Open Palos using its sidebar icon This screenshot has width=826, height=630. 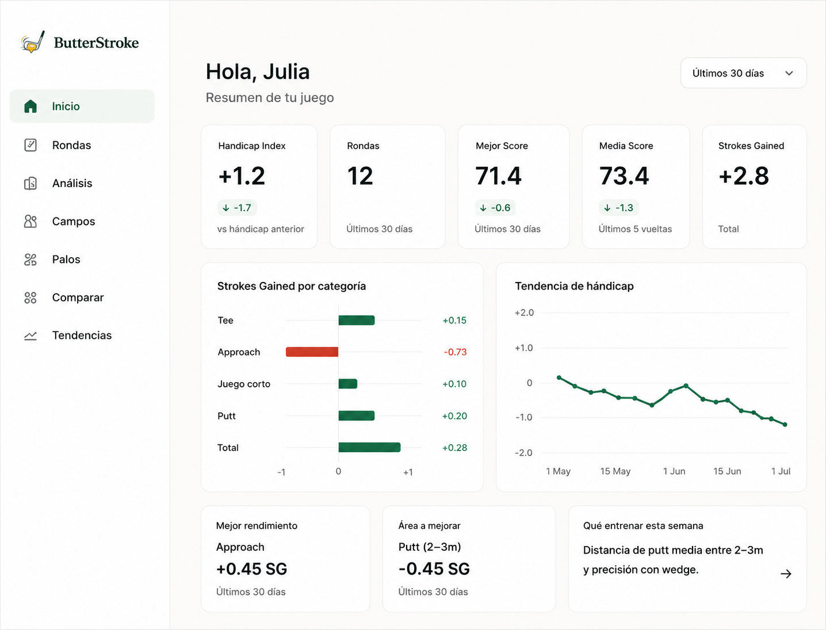pyautogui.click(x=30, y=259)
